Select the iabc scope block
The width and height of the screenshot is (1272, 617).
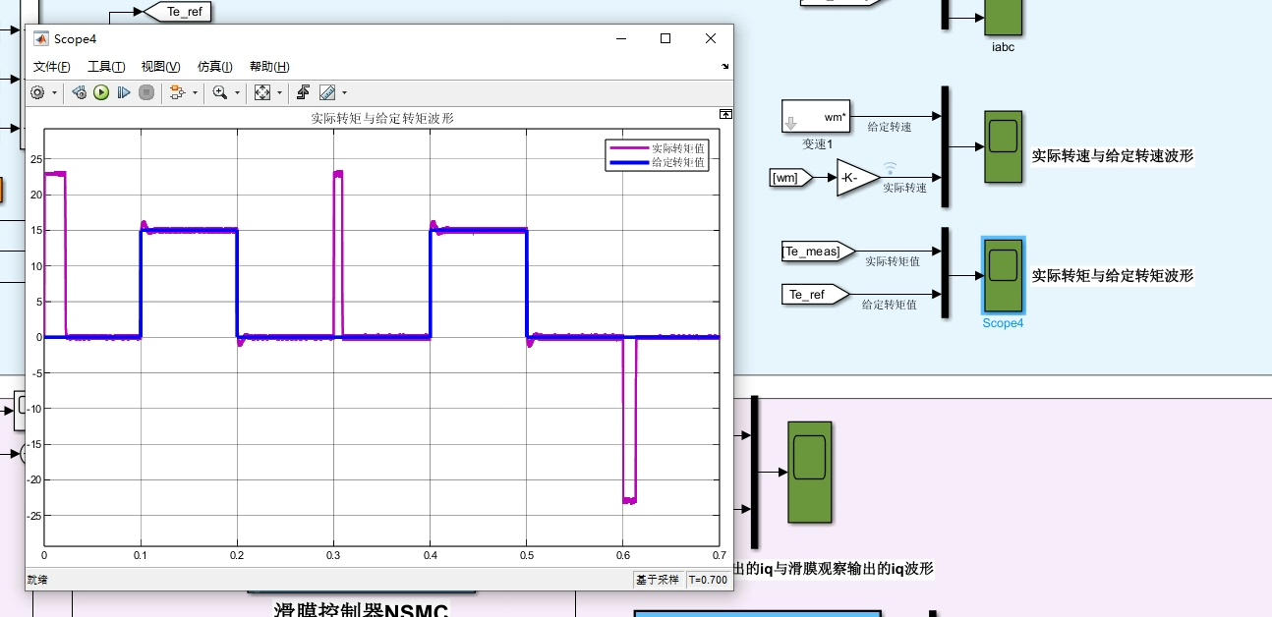(1003, 17)
